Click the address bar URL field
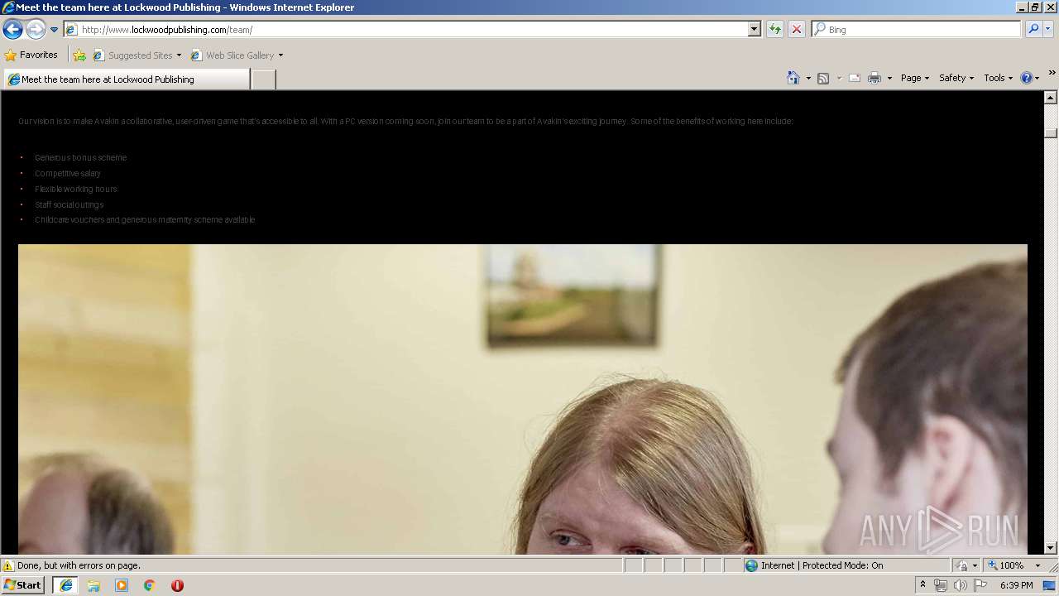 click(x=405, y=29)
